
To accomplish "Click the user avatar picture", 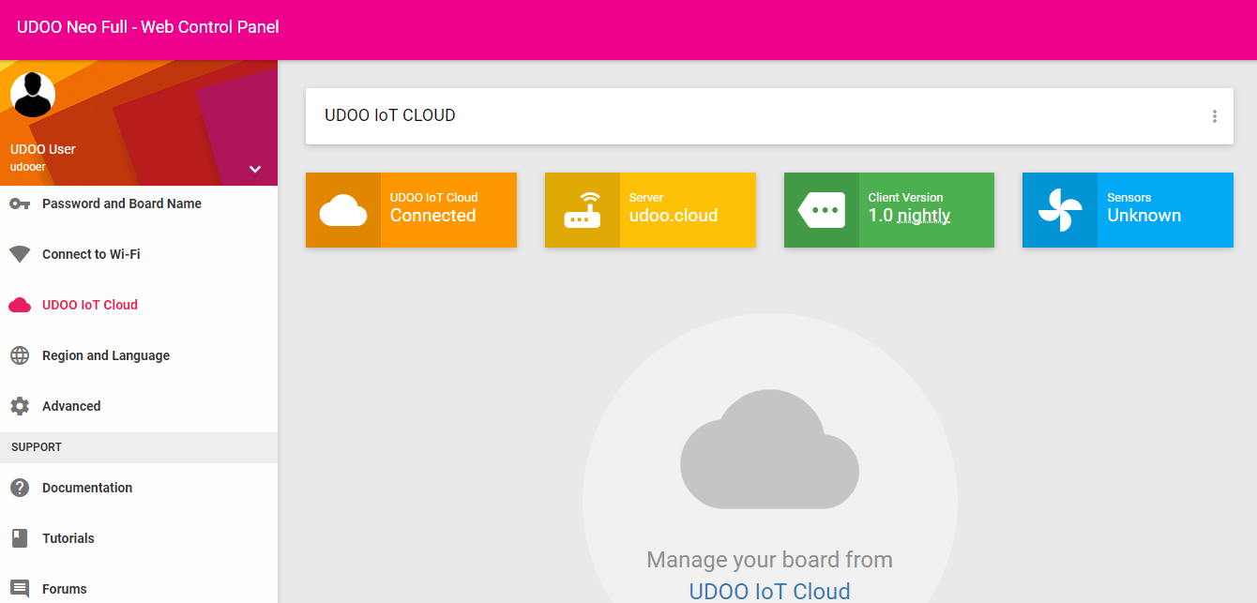I will tap(33, 94).
